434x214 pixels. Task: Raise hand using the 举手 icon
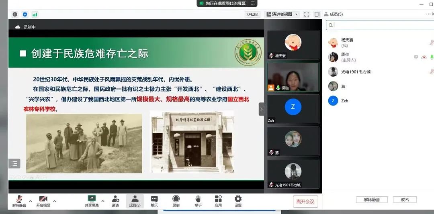click(x=198, y=199)
